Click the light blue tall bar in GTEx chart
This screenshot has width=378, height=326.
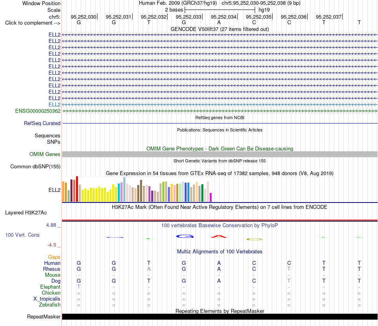124,189
